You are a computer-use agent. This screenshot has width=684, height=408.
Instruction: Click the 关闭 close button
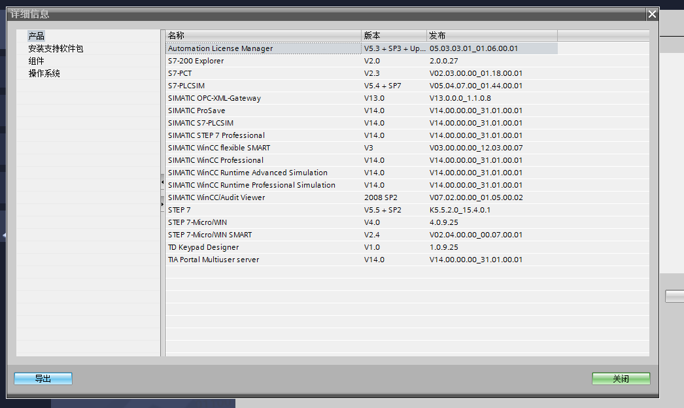621,379
